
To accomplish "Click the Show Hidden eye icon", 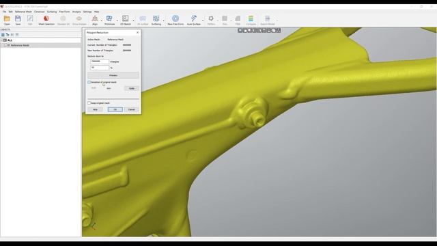I will 79,18.
